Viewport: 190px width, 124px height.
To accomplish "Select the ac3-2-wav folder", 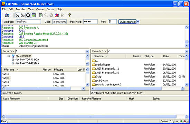I will [102, 81].
